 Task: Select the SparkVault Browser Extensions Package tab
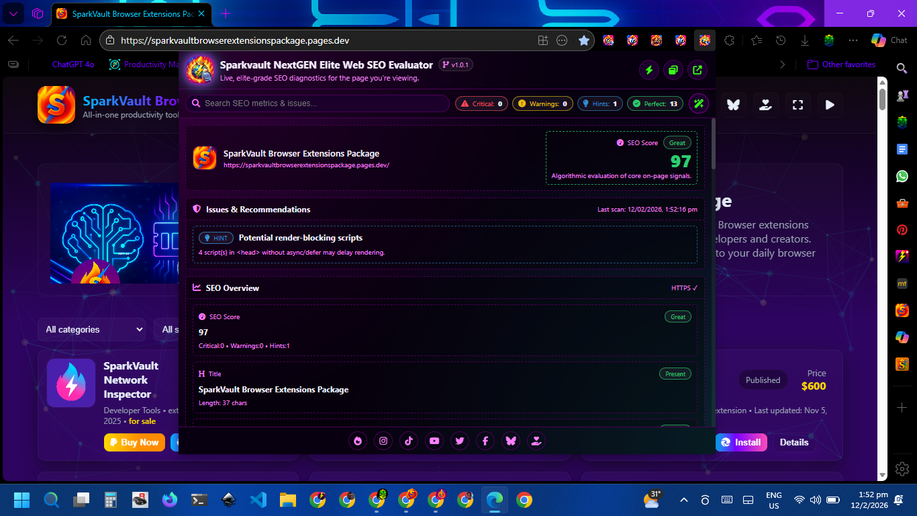point(132,13)
